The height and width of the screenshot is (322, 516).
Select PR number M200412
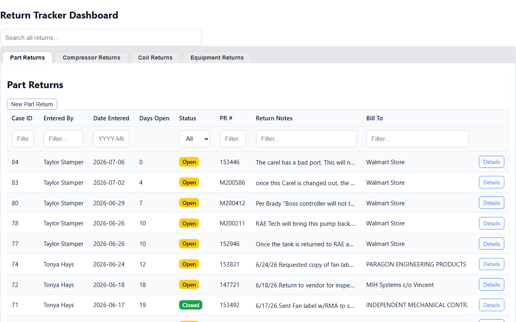(x=232, y=203)
